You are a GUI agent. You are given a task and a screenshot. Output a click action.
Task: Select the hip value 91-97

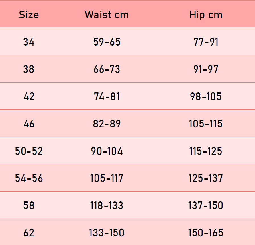click(x=206, y=69)
